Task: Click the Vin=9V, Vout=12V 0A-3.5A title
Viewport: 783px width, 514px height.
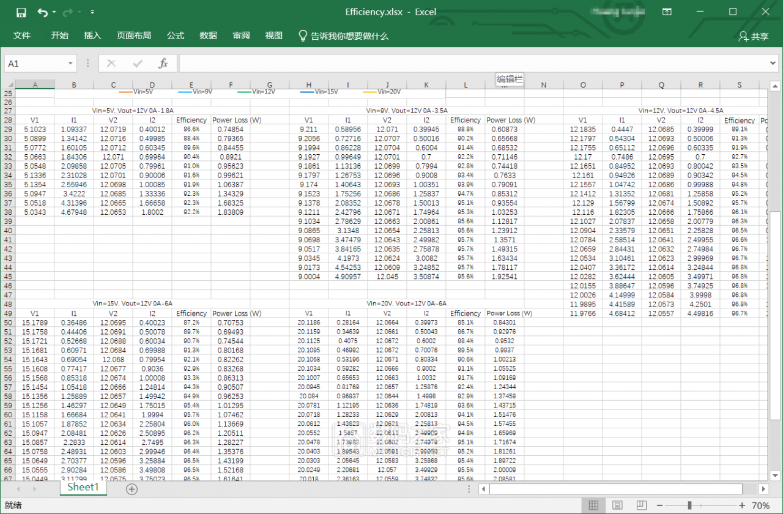Action: pos(407,111)
